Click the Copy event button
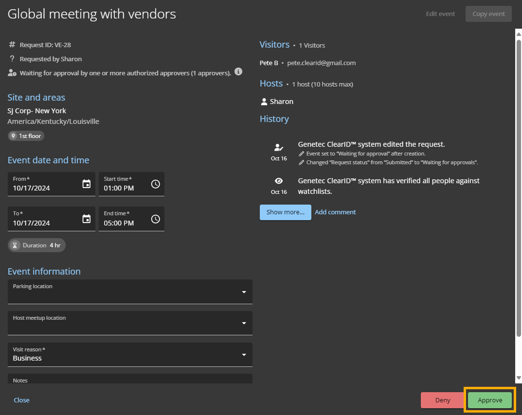Viewport: 522px width, 415px height. click(x=488, y=14)
